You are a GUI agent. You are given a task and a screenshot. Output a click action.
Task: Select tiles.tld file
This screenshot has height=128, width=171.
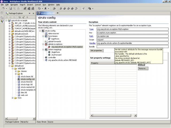(x=24, y=93)
